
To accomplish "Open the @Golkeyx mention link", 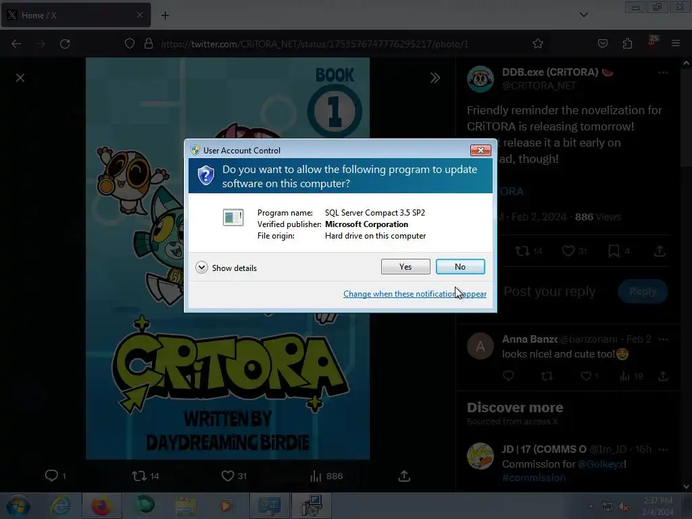I will 600,464.
